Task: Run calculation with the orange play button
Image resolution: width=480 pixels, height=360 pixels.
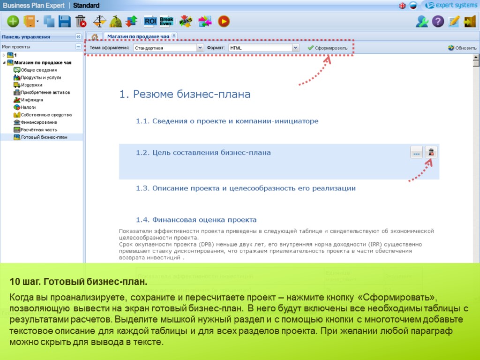Action: (224, 22)
